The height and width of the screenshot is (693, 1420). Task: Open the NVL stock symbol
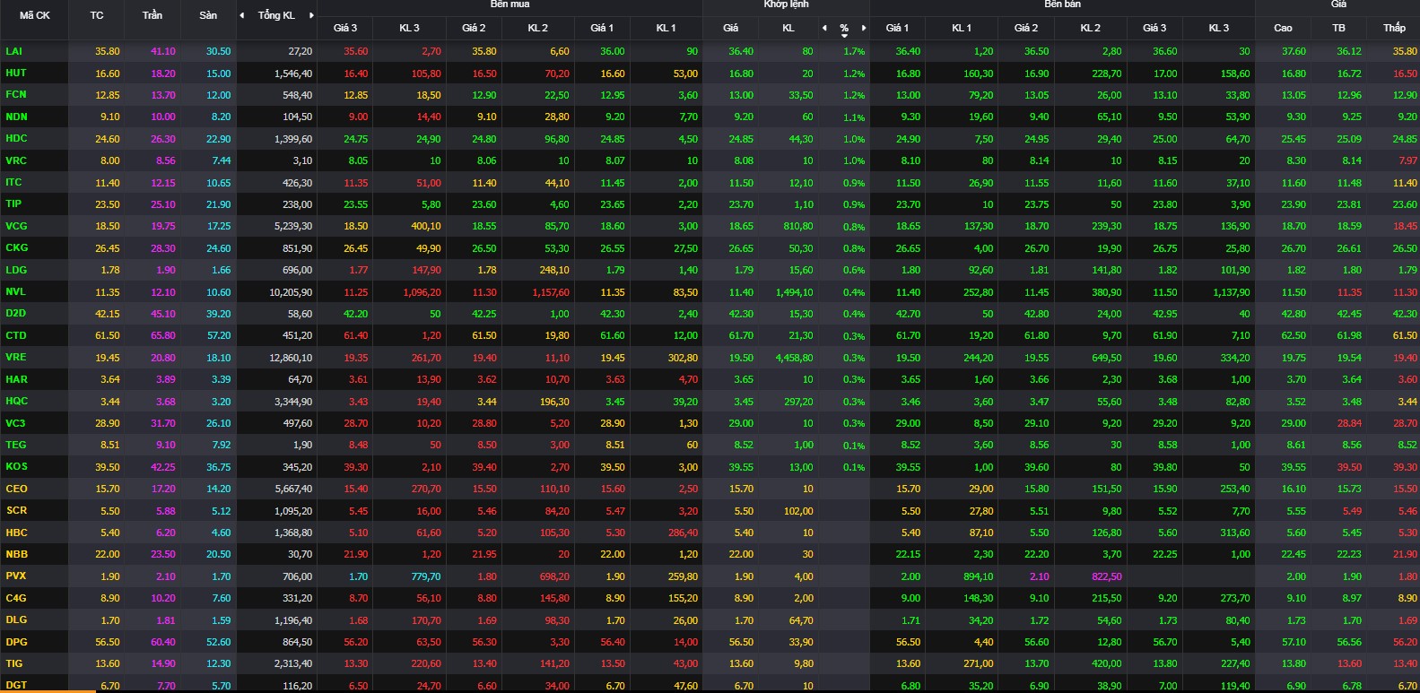coord(15,291)
